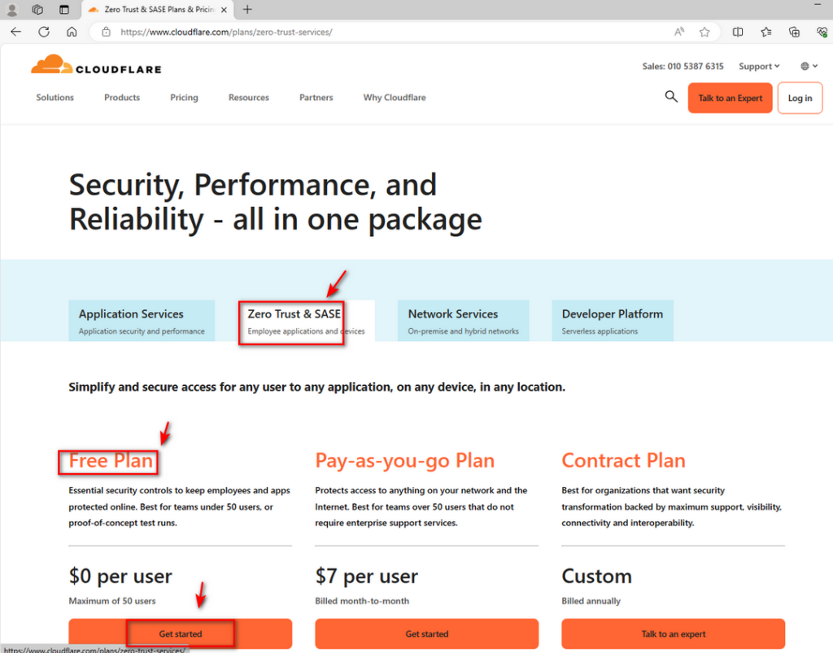Open the split screen icon
This screenshot has height=653, width=833.
[738, 32]
